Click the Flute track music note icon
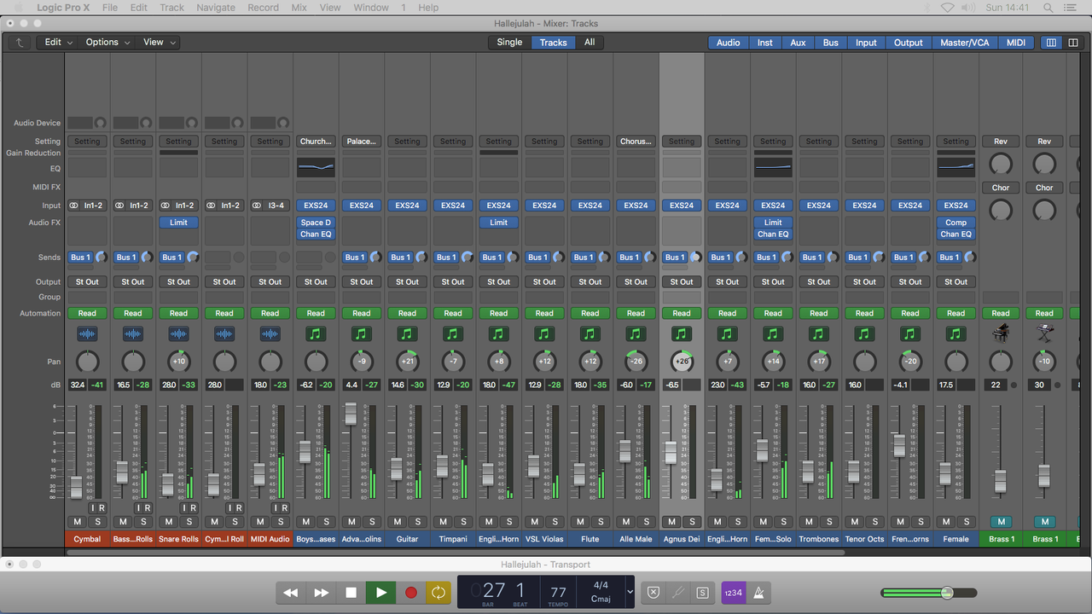 (x=590, y=334)
